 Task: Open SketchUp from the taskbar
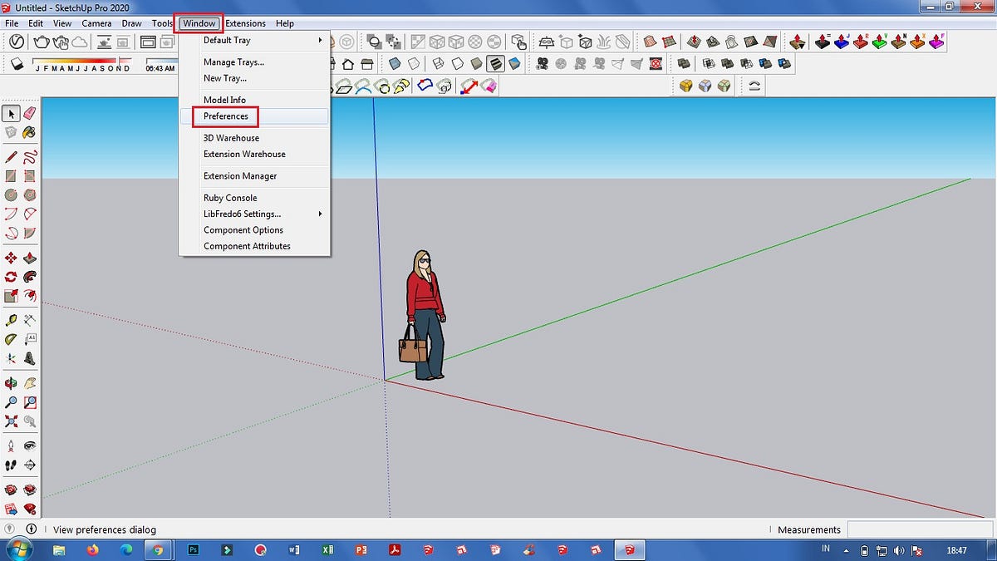tap(629, 549)
